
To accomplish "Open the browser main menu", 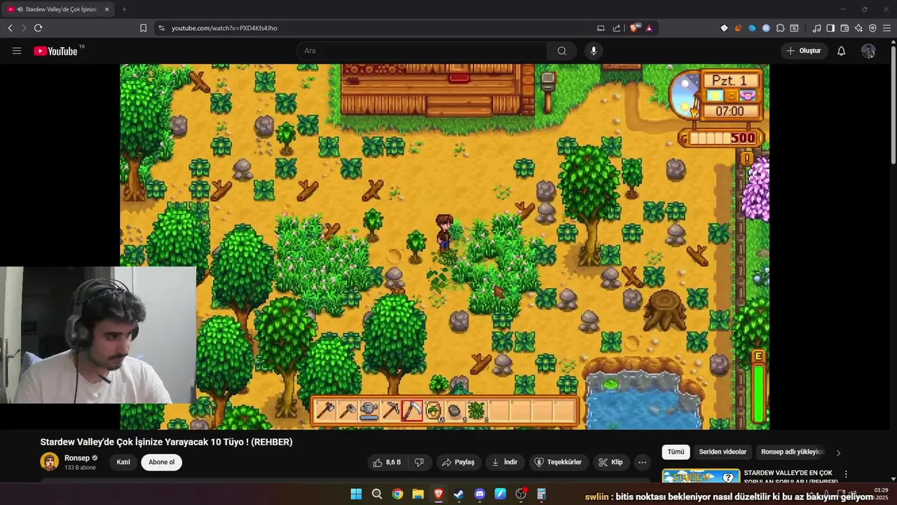I will [x=887, y=28].
